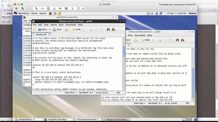Click Find and Replace in dhcpd.conf gedit

[x=113, y=29]
